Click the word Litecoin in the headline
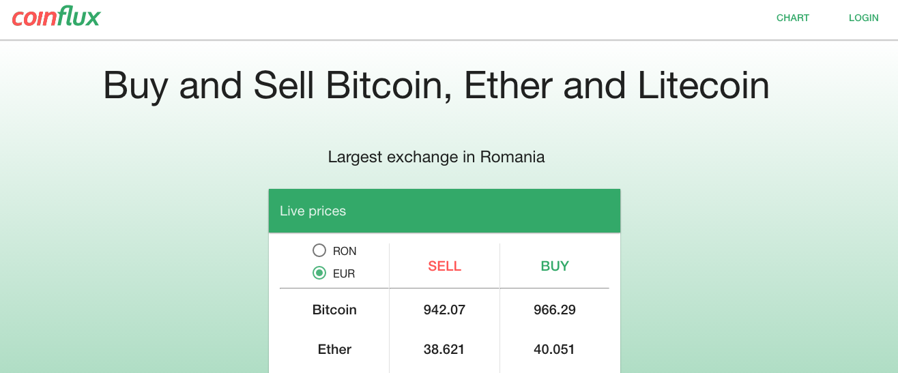898x373 pixels. point(703,86)
